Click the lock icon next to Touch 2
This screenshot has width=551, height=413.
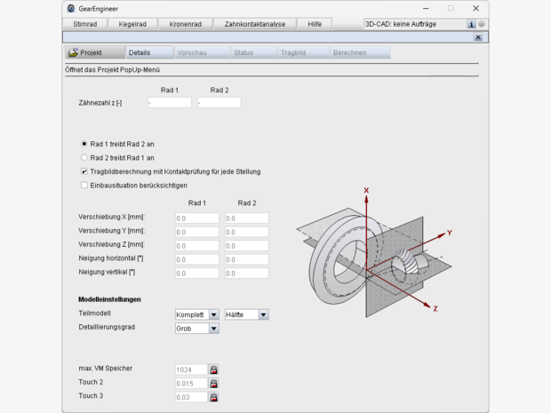[213, 383]
